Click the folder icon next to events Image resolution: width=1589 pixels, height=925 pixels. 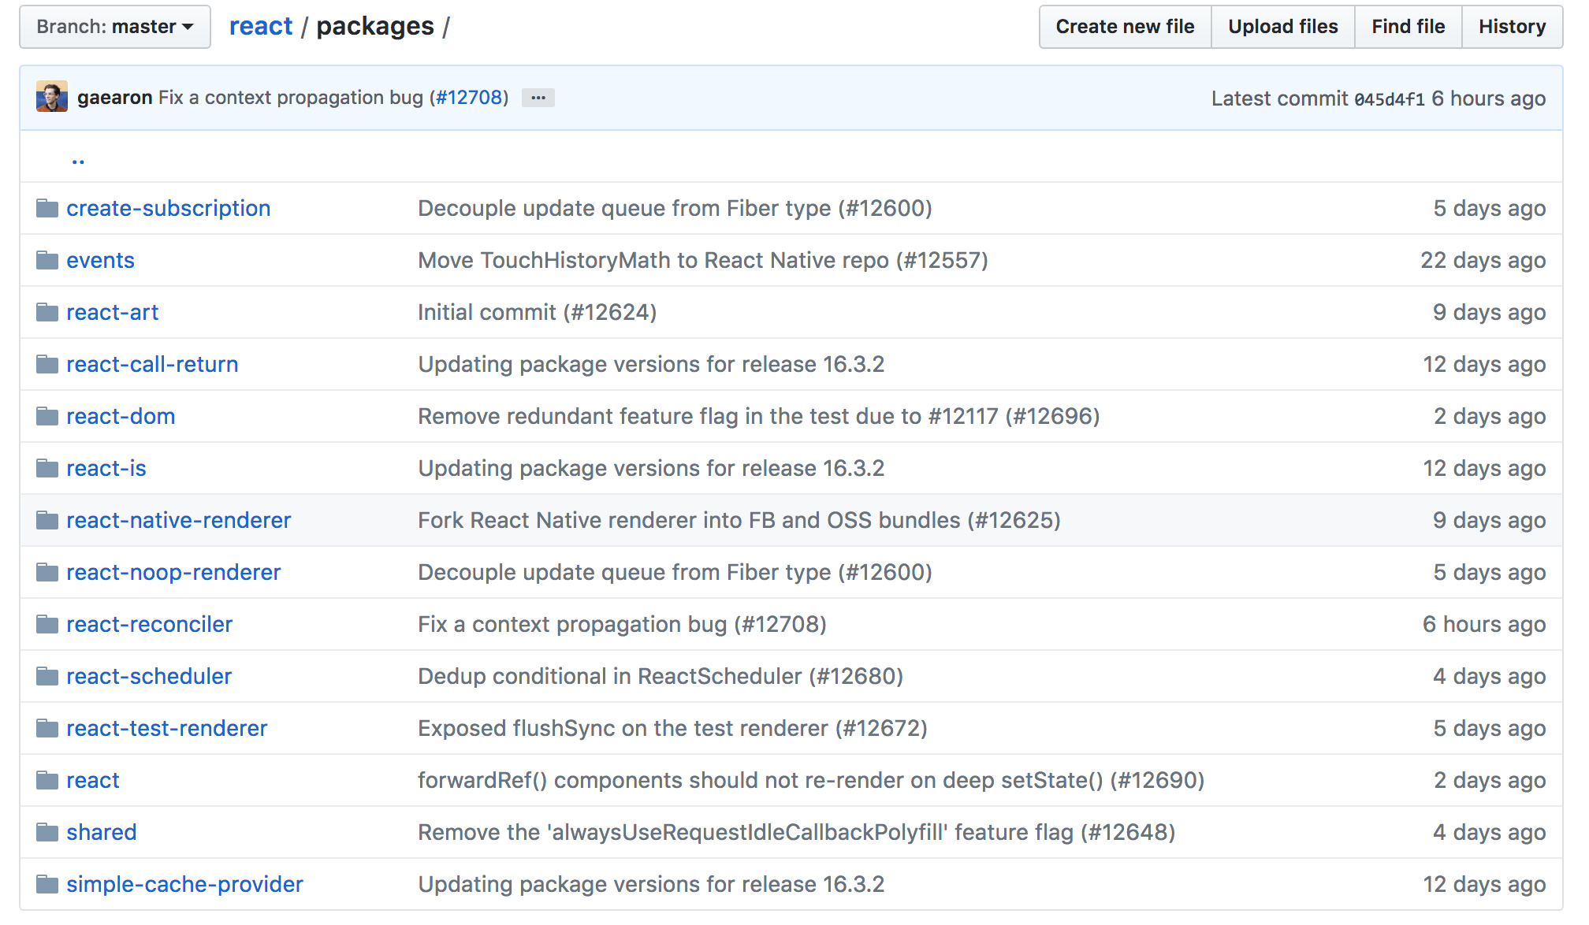click(x=47, y=261)
